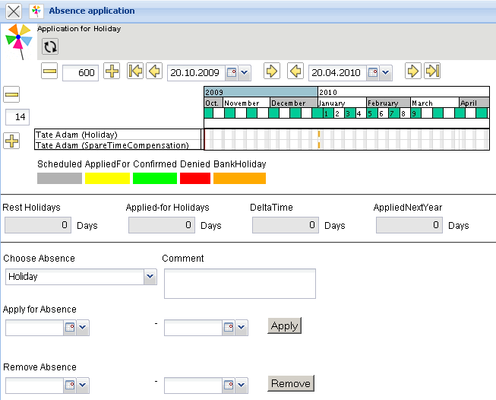The image size is (496, 400).
Task: Jump to first with the leftmost bar-arrow icon
Action: [135, 71]
